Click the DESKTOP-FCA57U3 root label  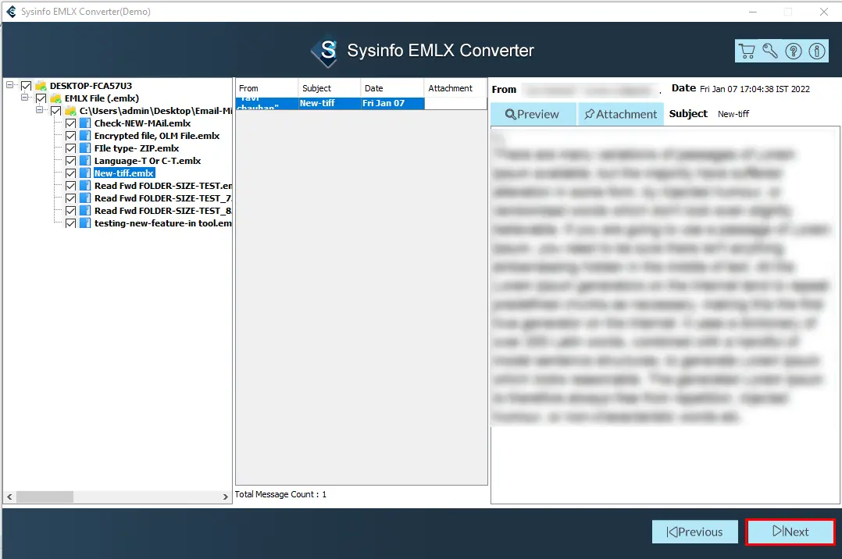tap(91, 85)
